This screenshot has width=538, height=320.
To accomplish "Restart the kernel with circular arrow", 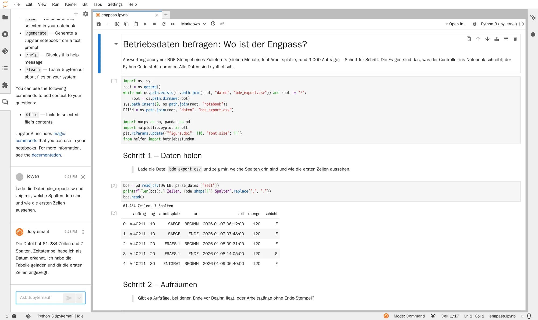I will click(164, 24).
